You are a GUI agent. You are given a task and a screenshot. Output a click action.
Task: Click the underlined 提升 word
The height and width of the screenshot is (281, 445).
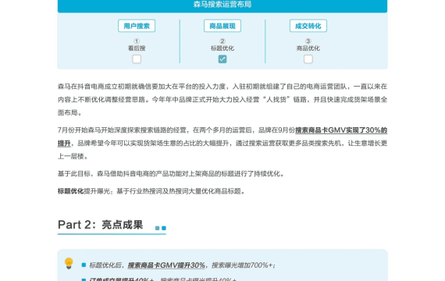point(64,143)
